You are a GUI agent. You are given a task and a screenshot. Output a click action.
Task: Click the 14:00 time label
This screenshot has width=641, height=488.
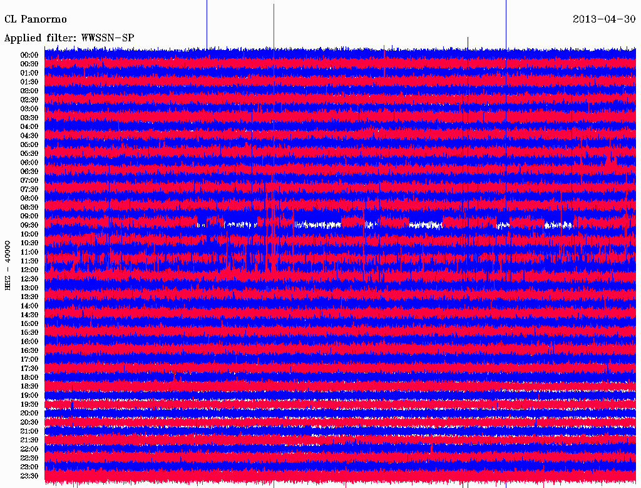tap(29, 306)
